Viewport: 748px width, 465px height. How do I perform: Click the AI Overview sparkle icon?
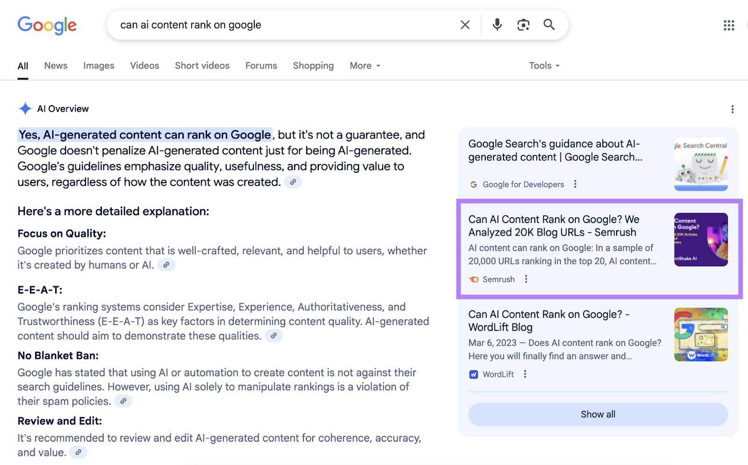click(x=24, y=108)
